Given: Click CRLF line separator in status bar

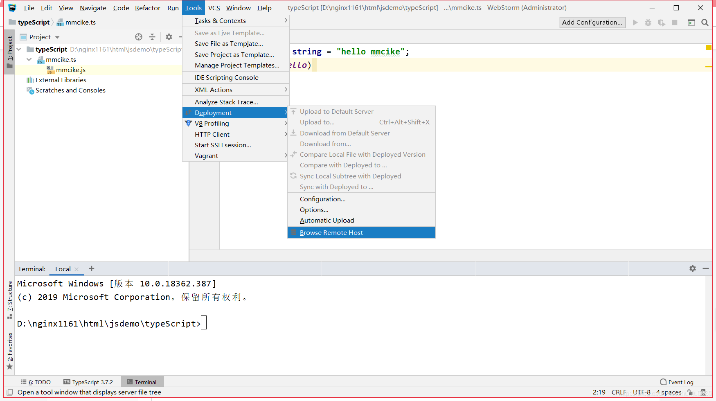Looking at the screenshot, I should click(619, 392).
